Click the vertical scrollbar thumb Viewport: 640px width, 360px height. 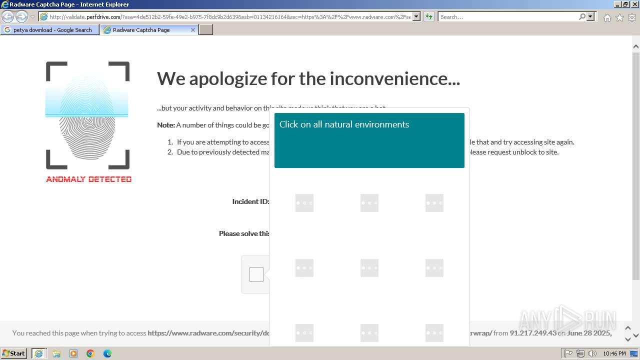tap(636, 165)
